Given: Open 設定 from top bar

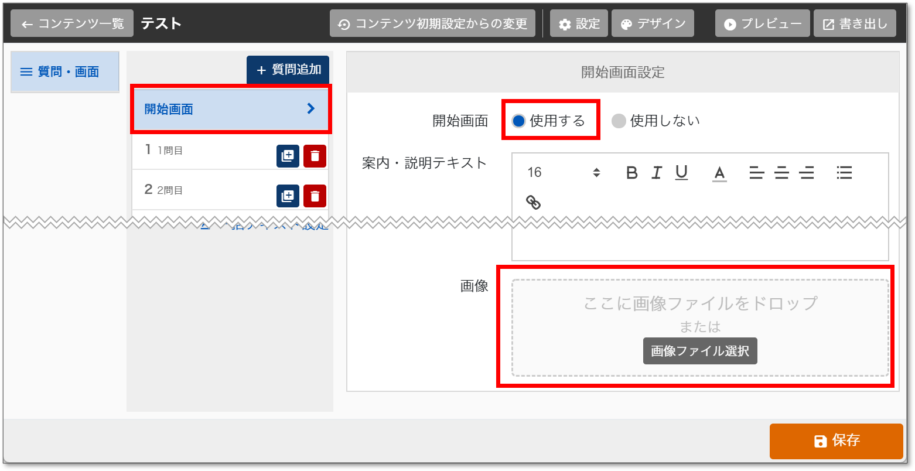Looking at the screenshot, I should (x=579, y=24).
